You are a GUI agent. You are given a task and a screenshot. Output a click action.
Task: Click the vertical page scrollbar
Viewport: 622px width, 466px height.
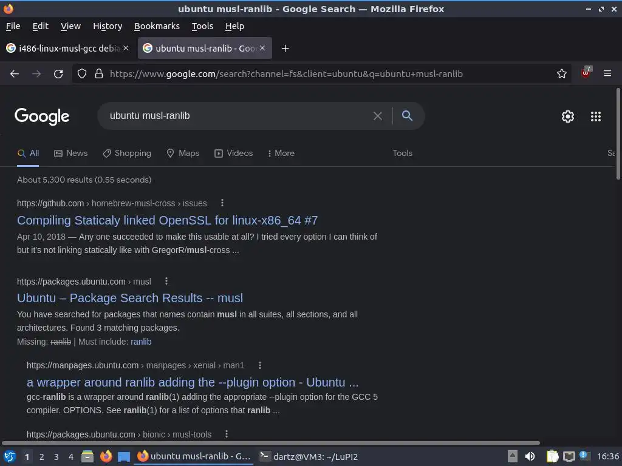pos(618,133)
